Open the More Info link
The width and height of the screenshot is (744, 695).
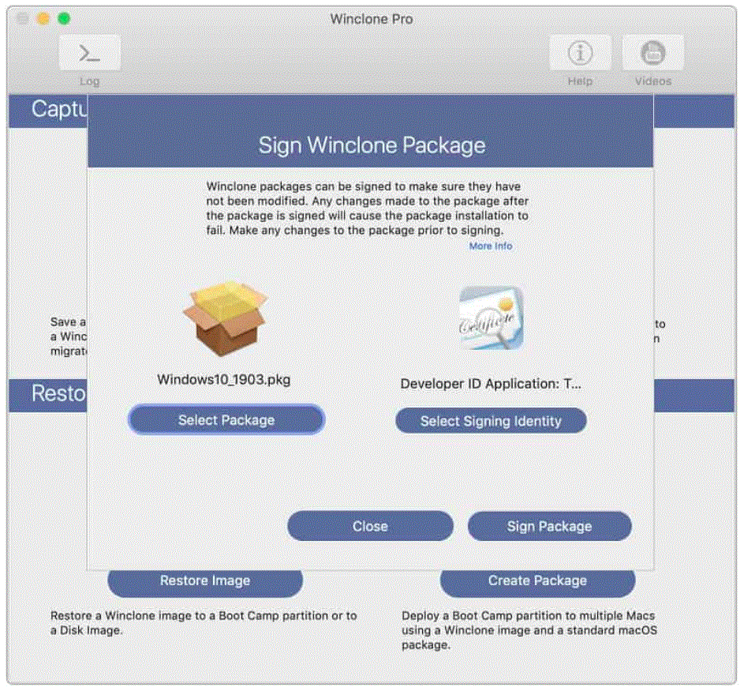click(x=491, y=246)
